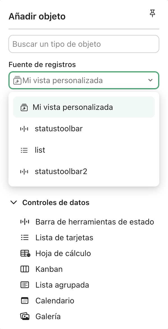Select statustoolbar from the source list
The width and height of the screenshot is (168, 329).
coord(58,128)
